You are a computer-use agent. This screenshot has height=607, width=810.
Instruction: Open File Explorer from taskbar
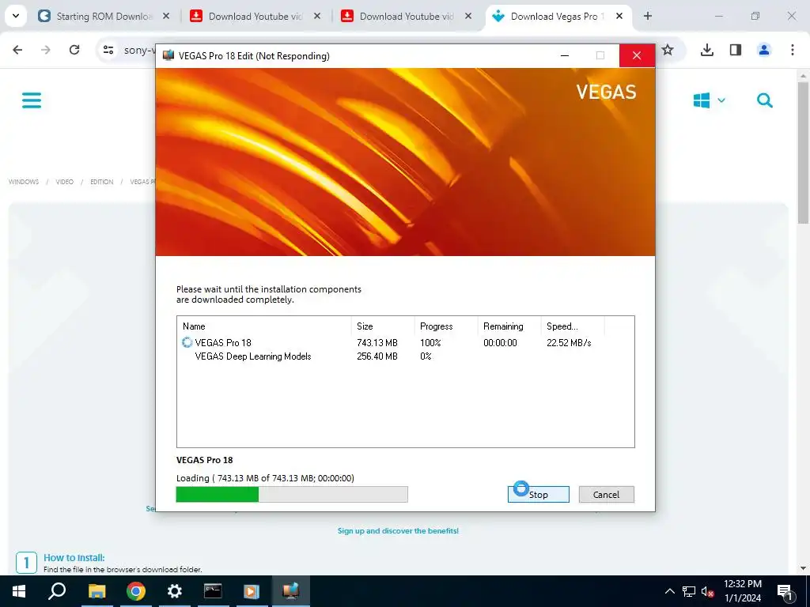click(97, 591)
